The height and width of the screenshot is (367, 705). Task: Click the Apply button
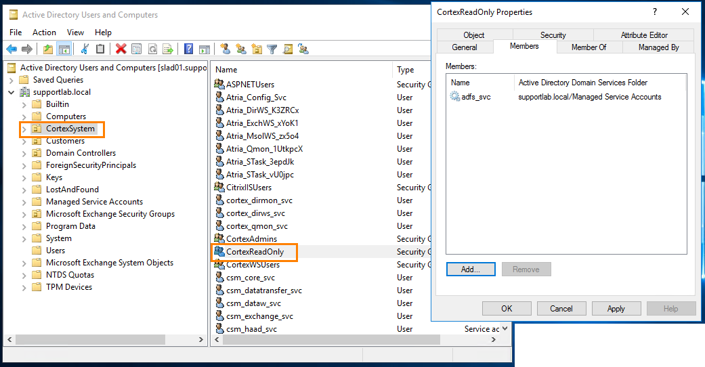click(x=616, y=309)
